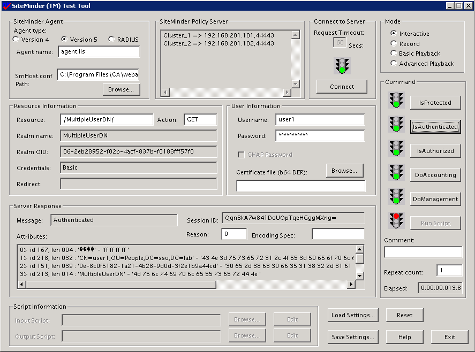Select RADIUS agent type
This screenshot has height=352, width=475.
[111, 40]
